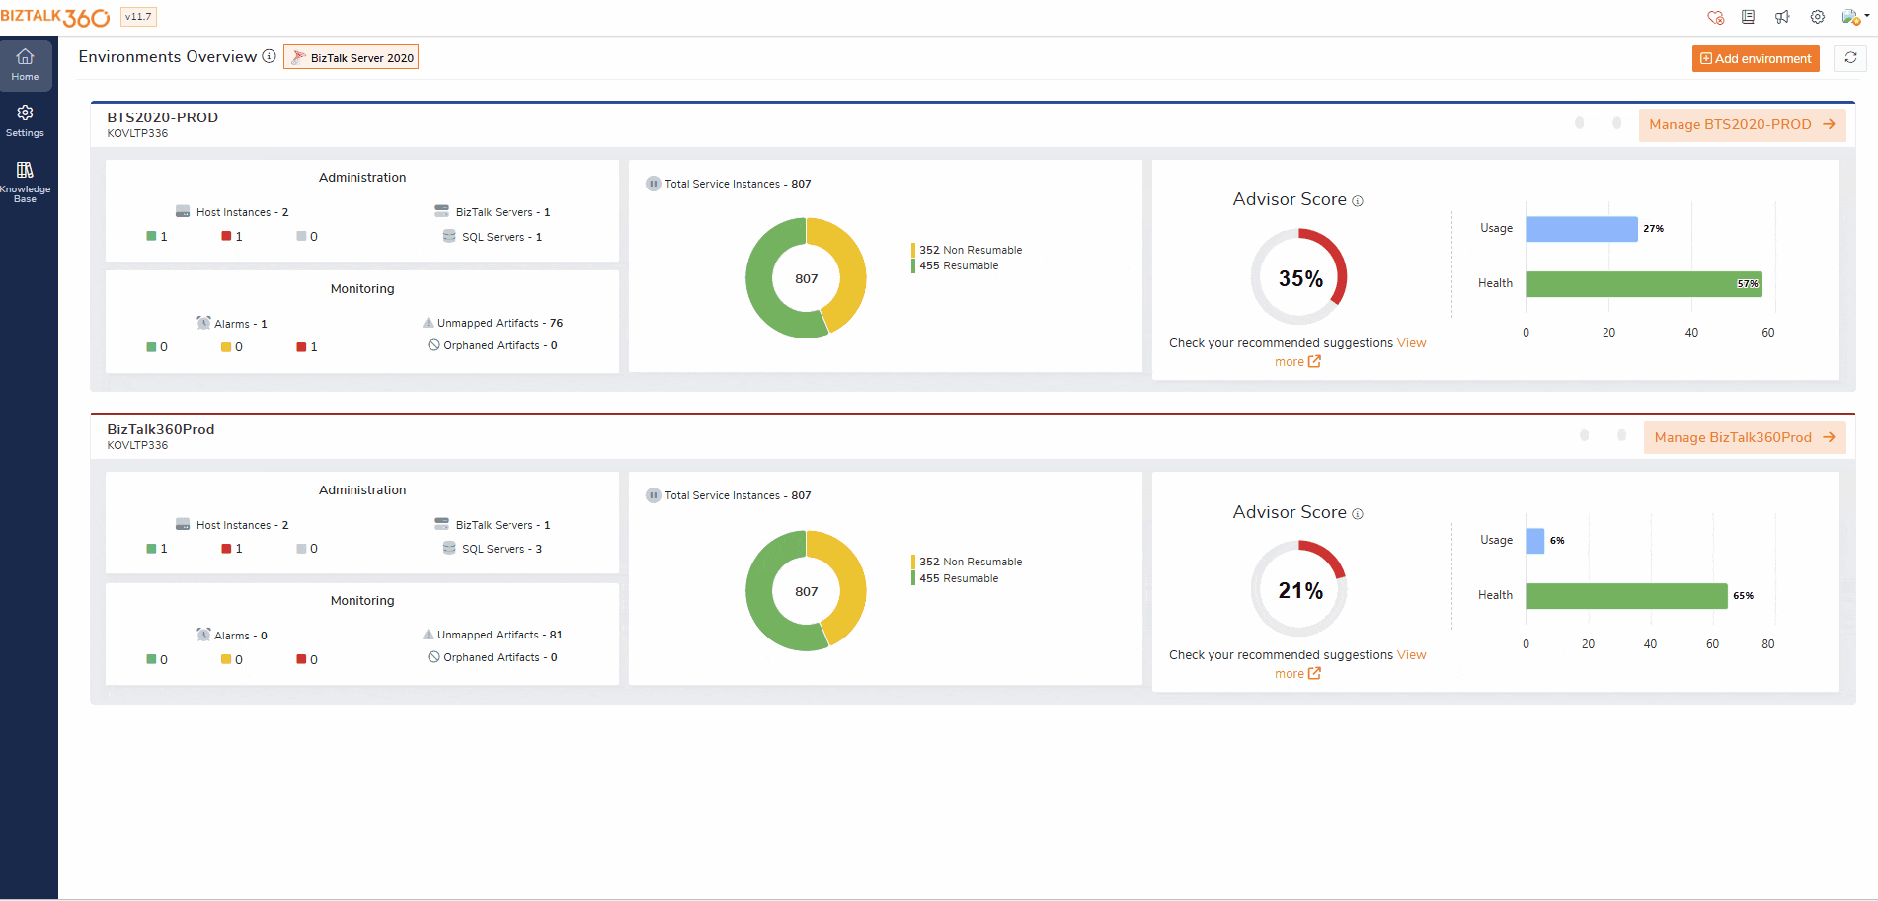
Task: Open Settings in the left sidebar
Action: coord(26,121)
